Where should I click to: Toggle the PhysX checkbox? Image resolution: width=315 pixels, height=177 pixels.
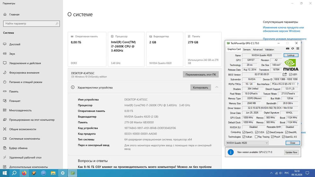click(x=272, y=137)
